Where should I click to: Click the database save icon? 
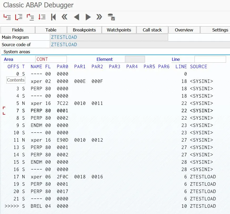point(111,17)
